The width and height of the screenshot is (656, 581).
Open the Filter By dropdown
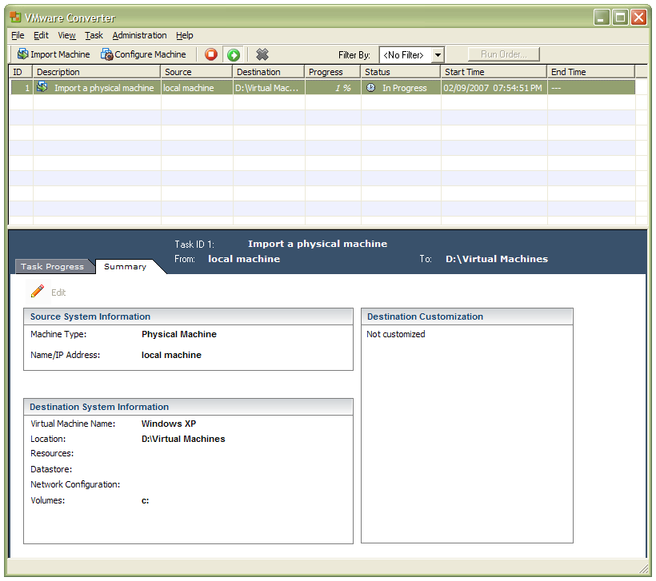pyautogui.click(x=437, y=55)
